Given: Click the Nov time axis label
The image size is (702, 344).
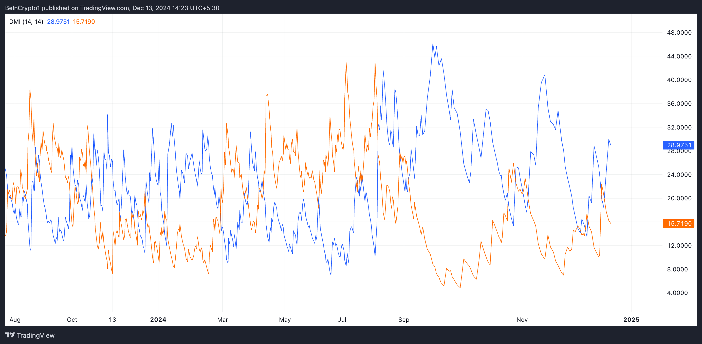Looking at the screenshot, I should coord(522,319).
